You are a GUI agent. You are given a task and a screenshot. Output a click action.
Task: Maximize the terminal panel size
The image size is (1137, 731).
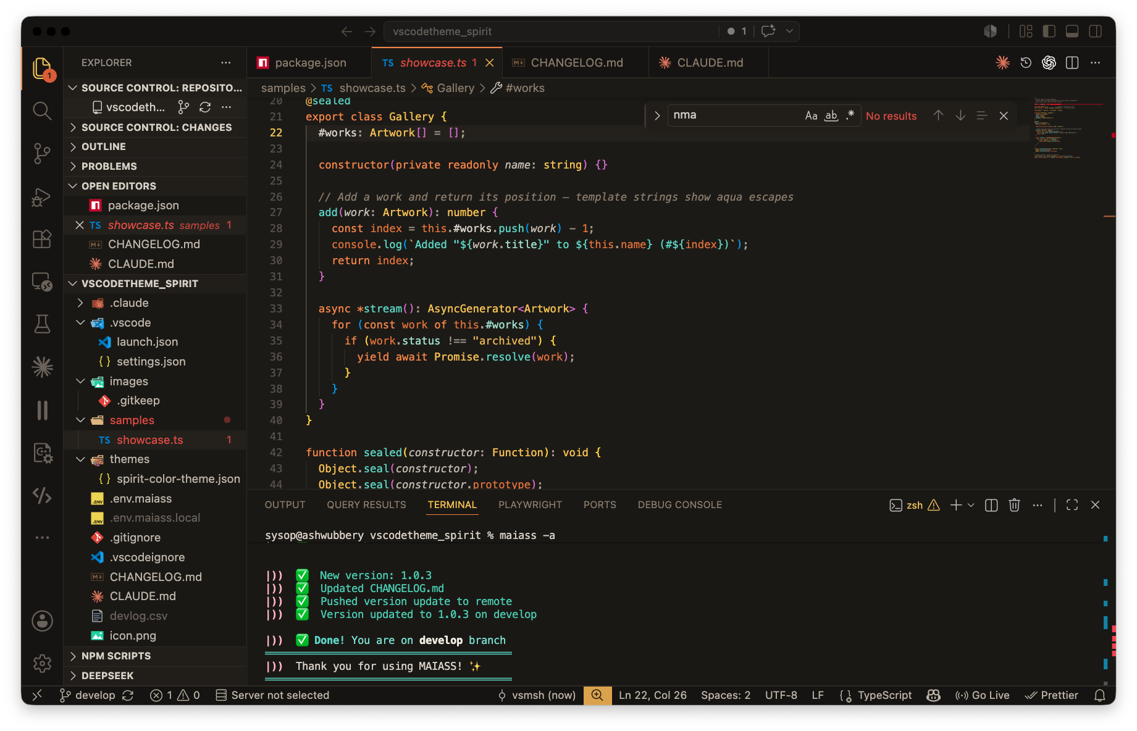pos(1072,505)
